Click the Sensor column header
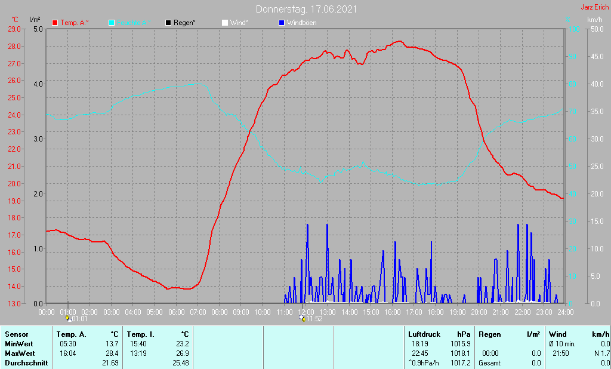 pos(16,334)
